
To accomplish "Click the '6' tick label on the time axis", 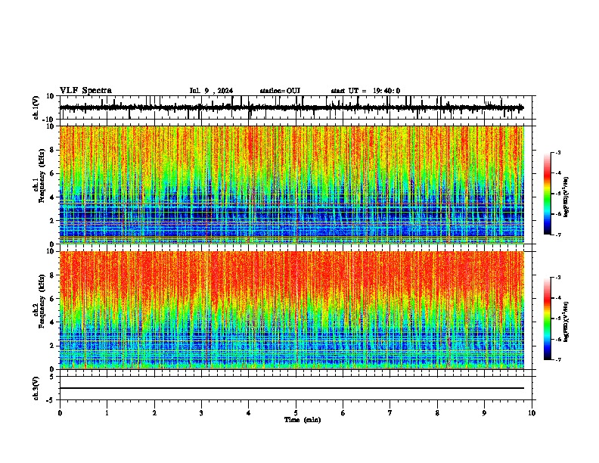I will pyautogui.click(x=343, y=413).
